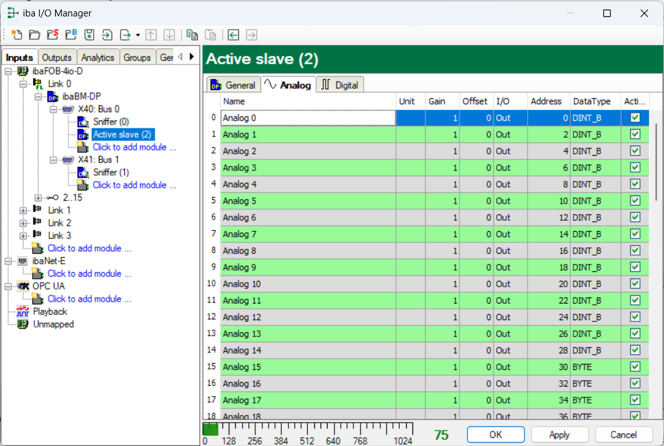664x446 pixels.
Task: Expand the Link 1 tree node
Action: click(23, 210)
